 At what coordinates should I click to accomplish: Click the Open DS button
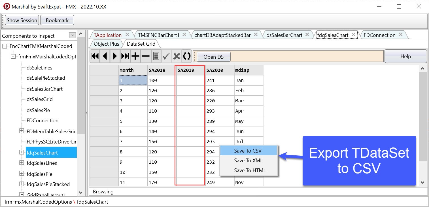click(x=214, y=57)
